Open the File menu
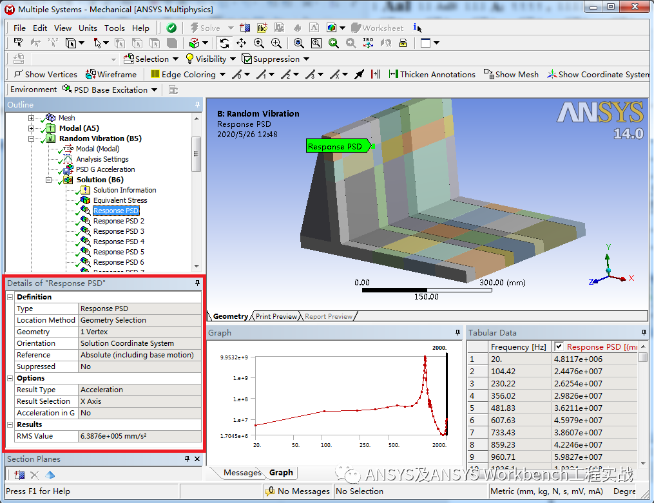Image resolution: width=654 pixels, height=503 pixels. click(19, 28)
